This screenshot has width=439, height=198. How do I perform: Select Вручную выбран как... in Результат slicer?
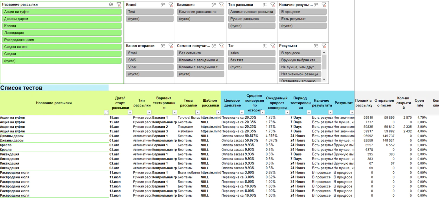300,60
